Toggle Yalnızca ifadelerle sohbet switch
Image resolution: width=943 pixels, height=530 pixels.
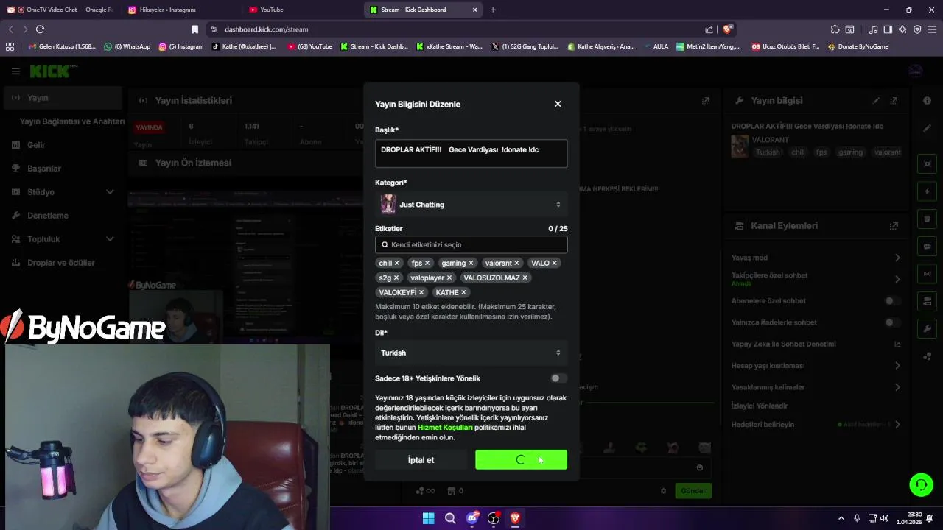[x=892, y=322]
